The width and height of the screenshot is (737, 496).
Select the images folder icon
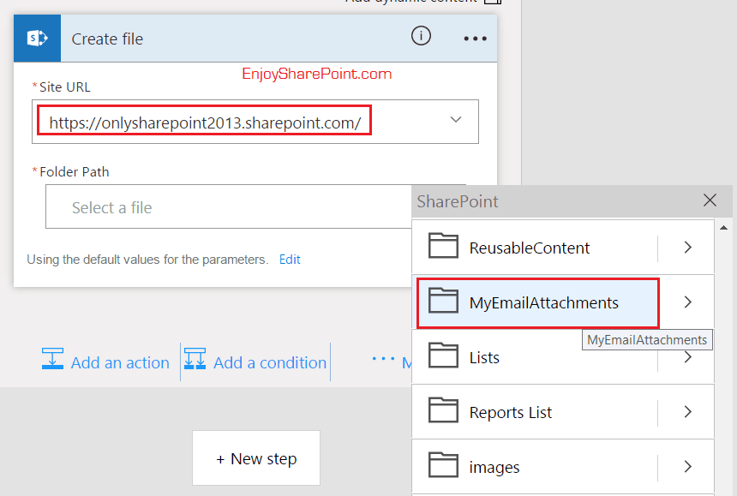(x=443, y=465)
